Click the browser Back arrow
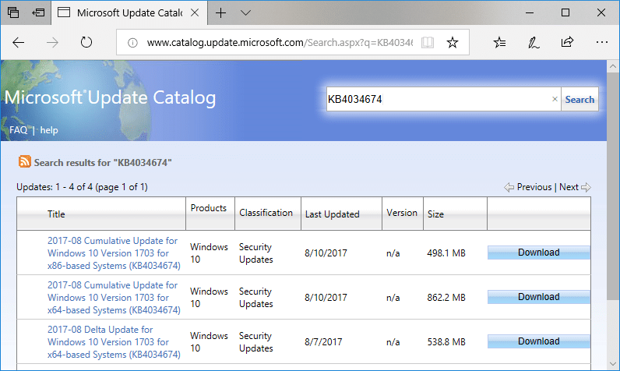The image size is (620, 371). (19, 42)
